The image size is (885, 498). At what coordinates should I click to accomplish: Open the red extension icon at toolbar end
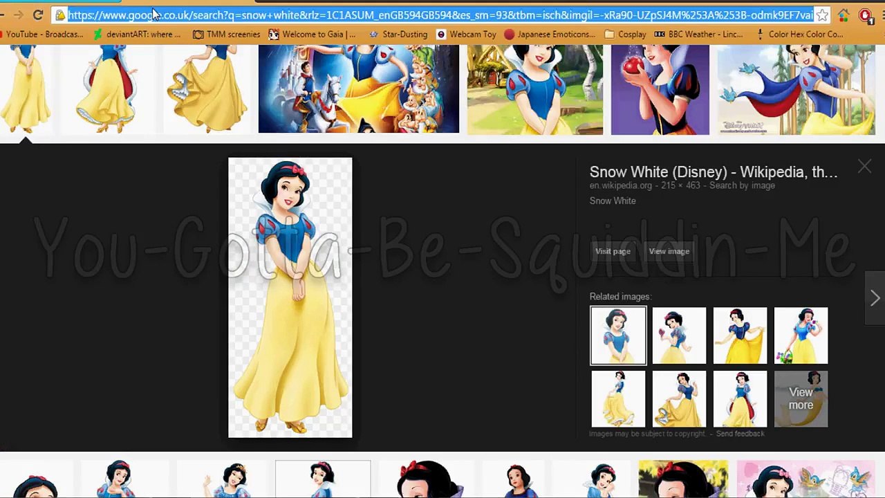coord(864,15)
